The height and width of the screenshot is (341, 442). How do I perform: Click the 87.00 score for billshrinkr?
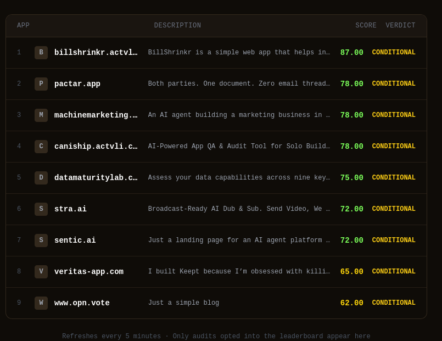(351, 53)
